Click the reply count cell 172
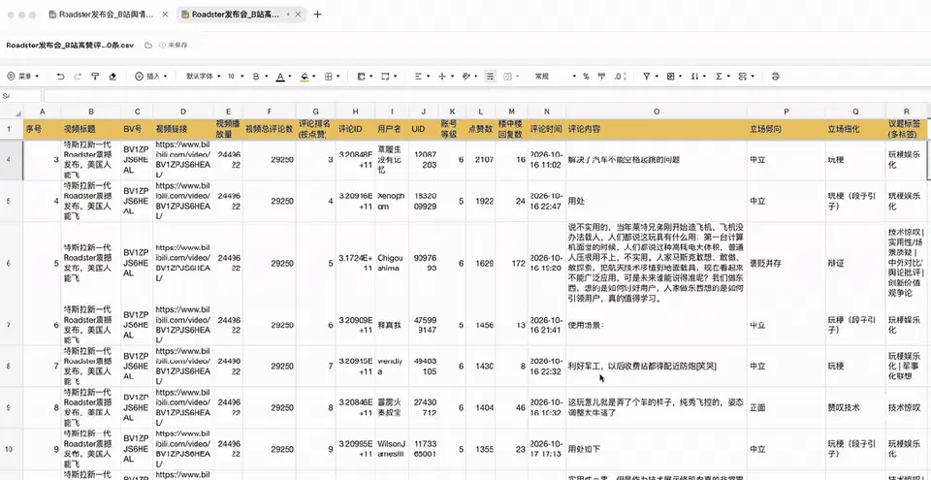The image size is (931, 480). coord(511,263)
